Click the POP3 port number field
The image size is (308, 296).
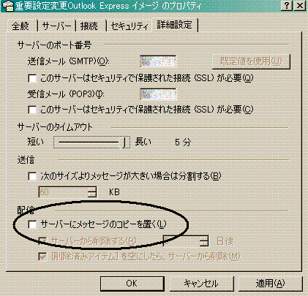[158, 94]
